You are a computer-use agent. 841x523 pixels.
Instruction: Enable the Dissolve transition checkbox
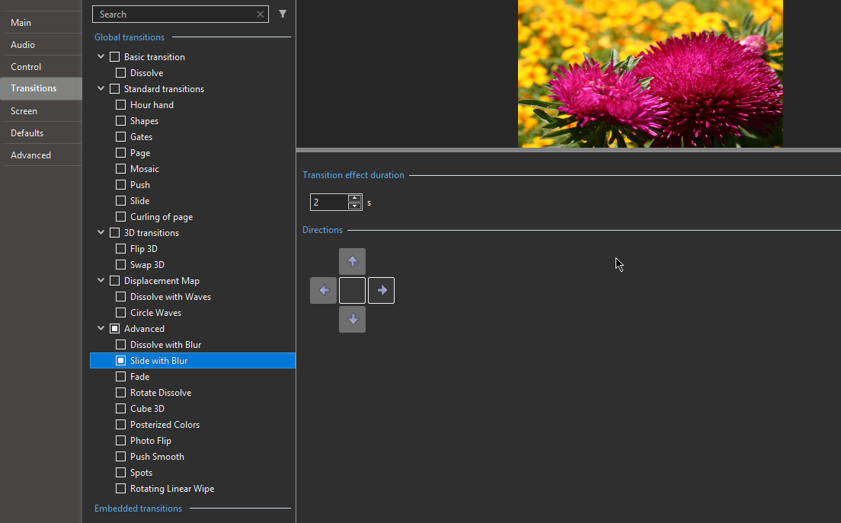[120, 73]
